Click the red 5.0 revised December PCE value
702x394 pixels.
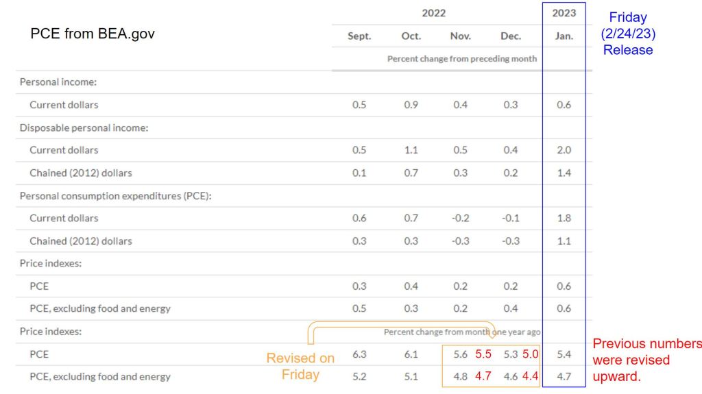531,354
